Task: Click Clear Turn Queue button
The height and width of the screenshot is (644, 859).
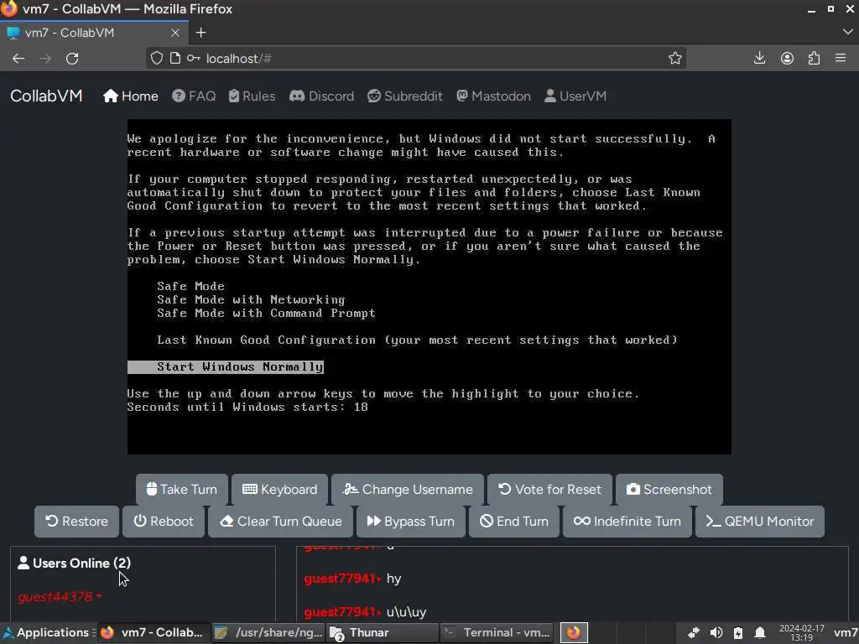Action: tap(280, 522)
